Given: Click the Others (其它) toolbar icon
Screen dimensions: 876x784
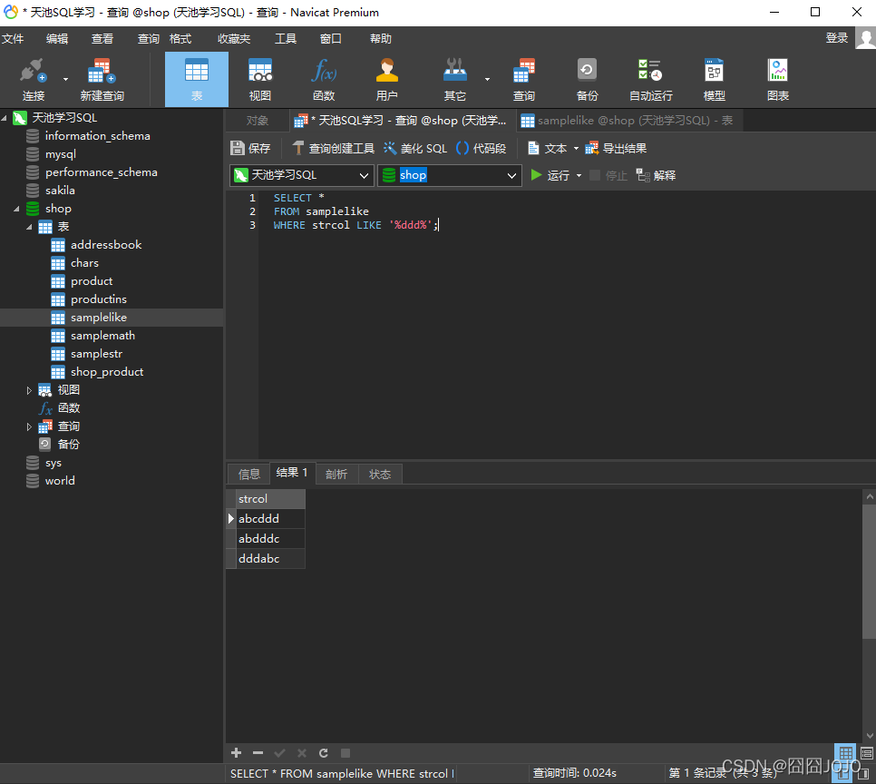Looking at the screenshot, I should tap(454, 80).
